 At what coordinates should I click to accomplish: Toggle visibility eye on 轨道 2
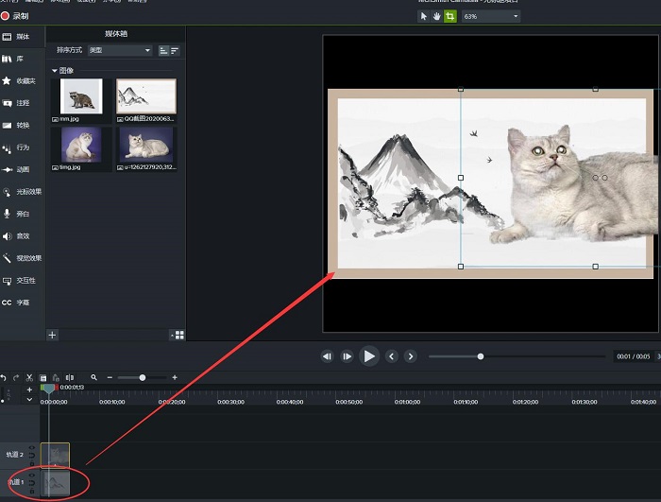point(31,447)
